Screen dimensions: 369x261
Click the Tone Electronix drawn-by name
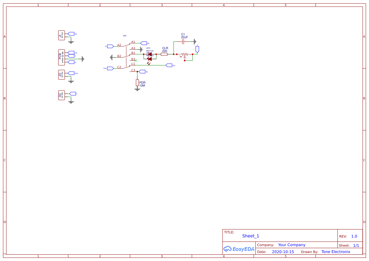[x=336, y=252]
